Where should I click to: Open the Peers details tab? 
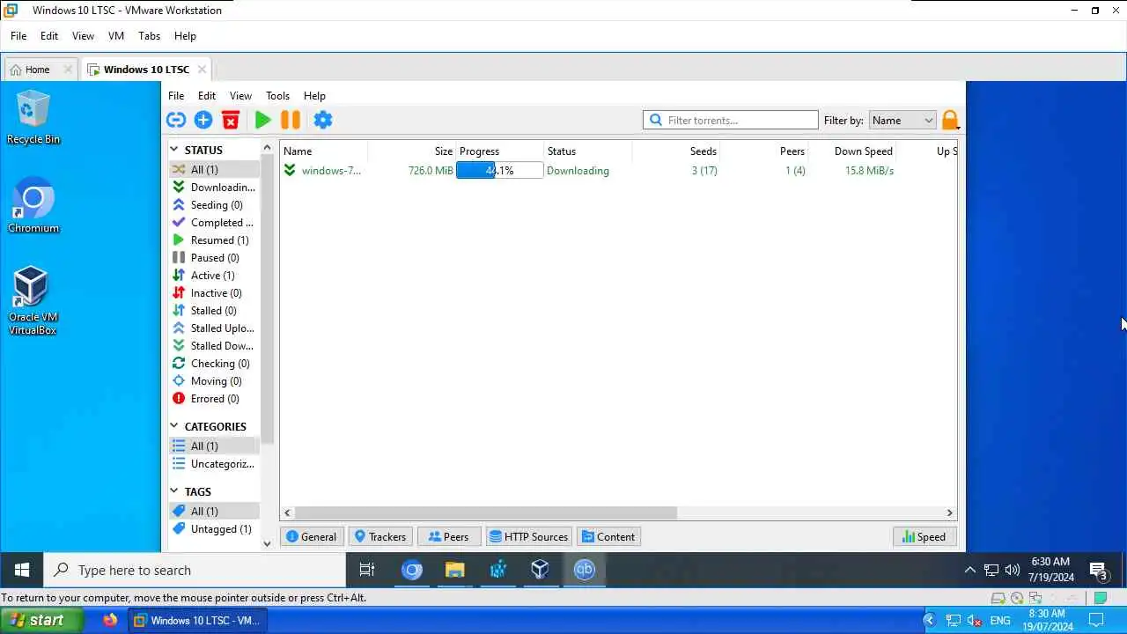click(x=448, y=536)
